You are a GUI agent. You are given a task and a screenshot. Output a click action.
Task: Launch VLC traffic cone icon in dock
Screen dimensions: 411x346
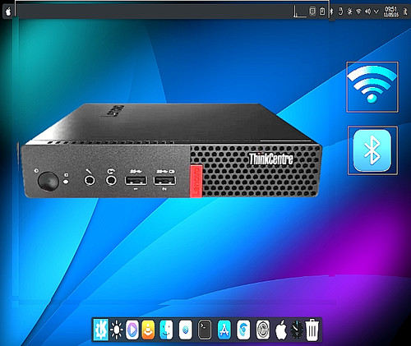[x=148, y=330]
